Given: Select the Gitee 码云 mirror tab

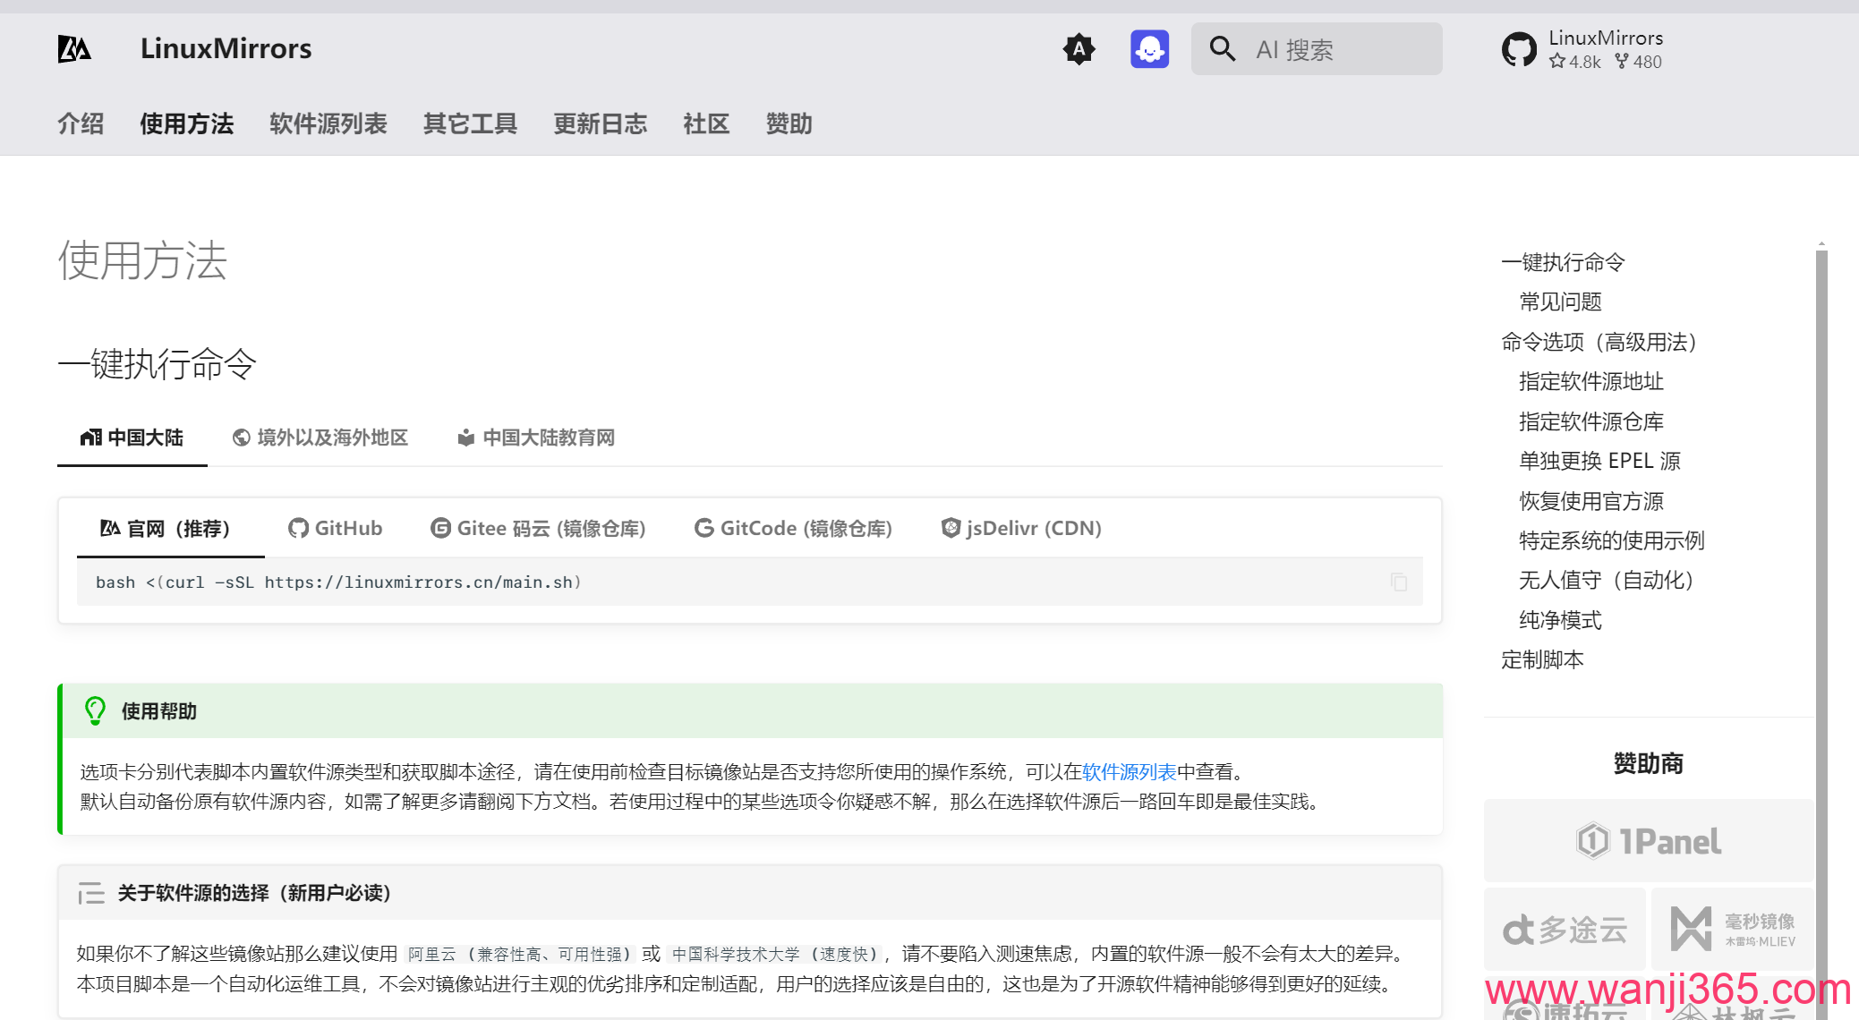Looking at the screenshot, I should click(538, 529).
